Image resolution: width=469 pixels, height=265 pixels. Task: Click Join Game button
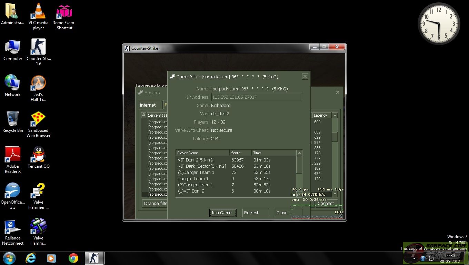click(223, 213)
